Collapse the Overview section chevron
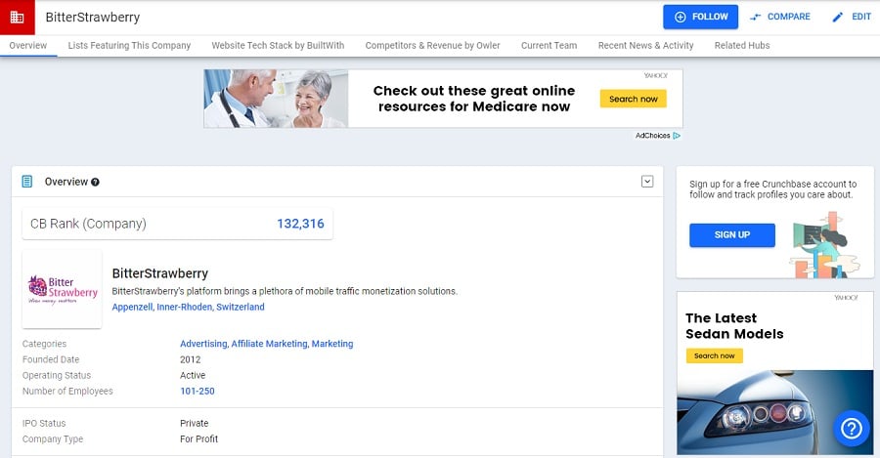This screenshot has height=458, width=880. click(x=647, y=182)
